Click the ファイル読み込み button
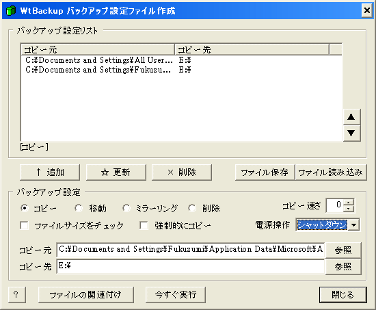Screen dimensions: 376x310 pos(331,172)
